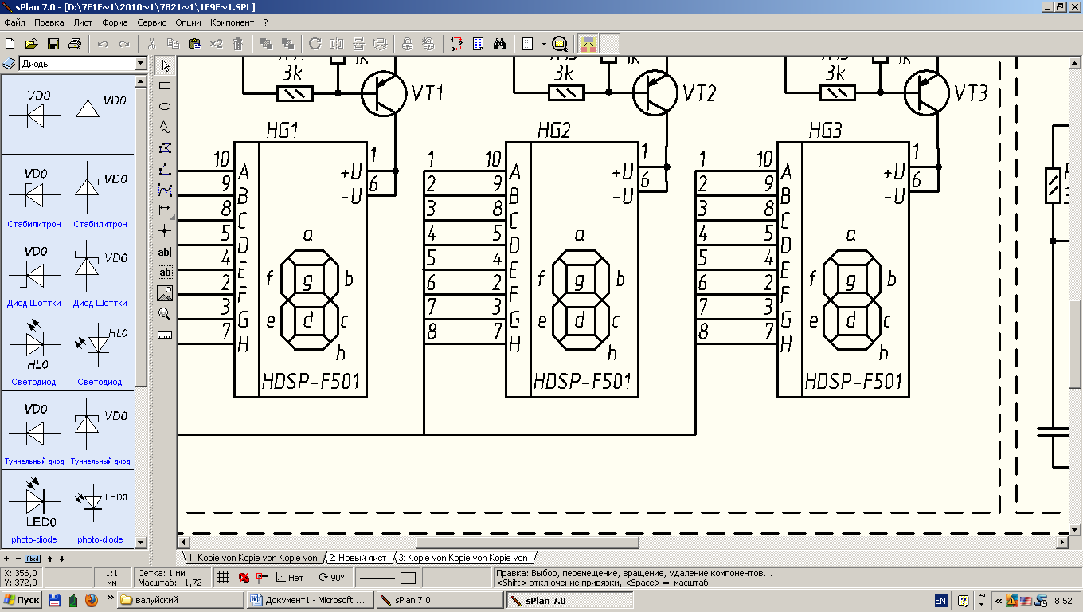Select the zoom magnifier tool in side toolbar
This screenshot has height=612, width=1083.
(x=165, y=314)
